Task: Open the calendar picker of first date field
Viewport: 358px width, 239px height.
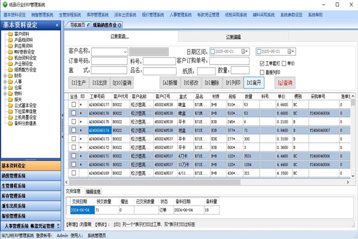Action: (246, 52)
